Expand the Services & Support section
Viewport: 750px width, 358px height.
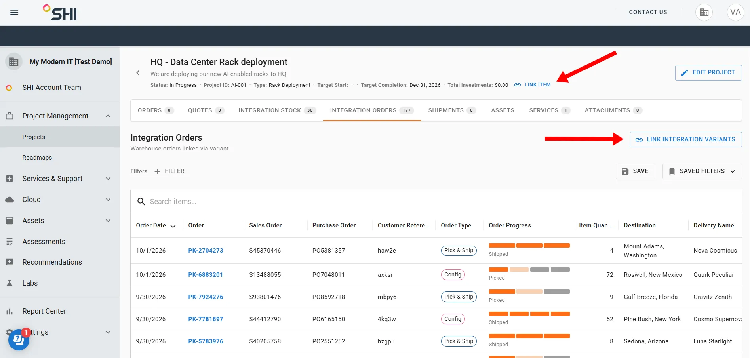(108, 179)
